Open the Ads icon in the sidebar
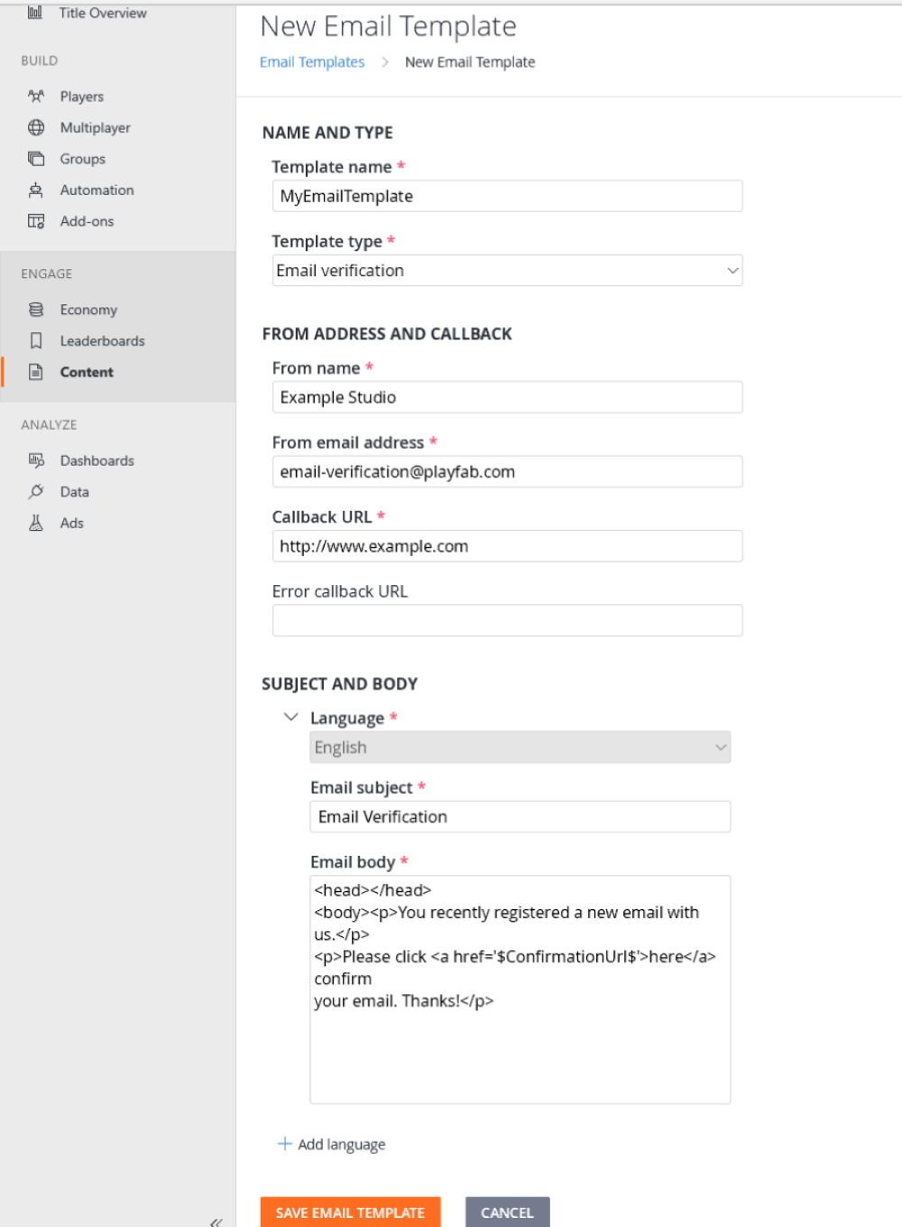 click(x=36, y=523)
